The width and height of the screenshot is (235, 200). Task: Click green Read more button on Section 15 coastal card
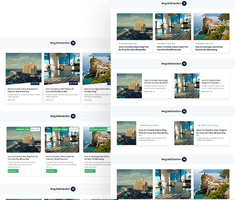tap(90, 171)
